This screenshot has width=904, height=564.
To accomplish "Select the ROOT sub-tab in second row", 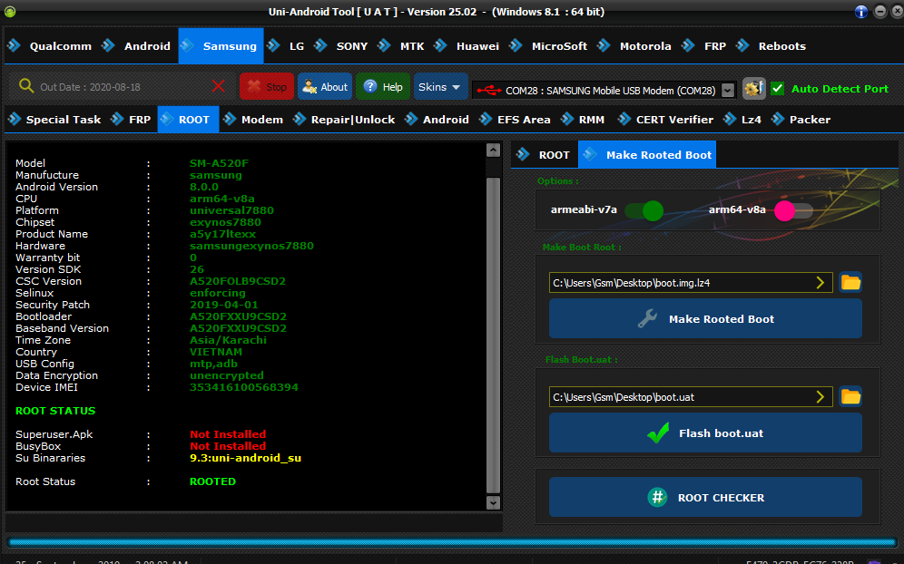I will (x=188, y=120).
